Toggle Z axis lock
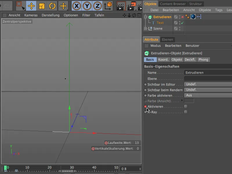 click(x=97, y=6)
